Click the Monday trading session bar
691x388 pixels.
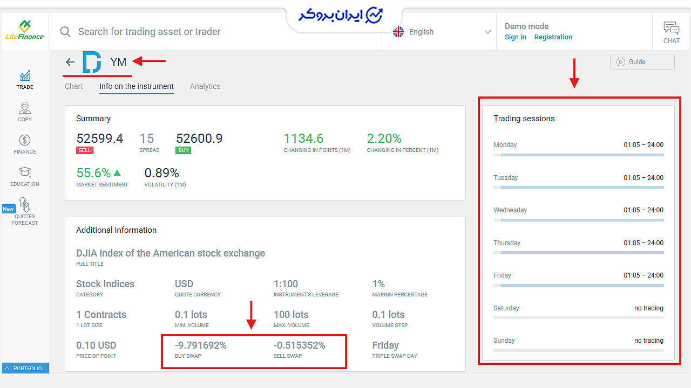578,155
